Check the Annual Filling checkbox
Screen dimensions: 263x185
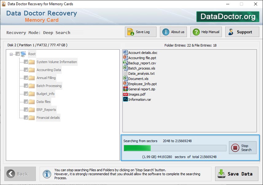pyautogui.click(x=26, y=78)
